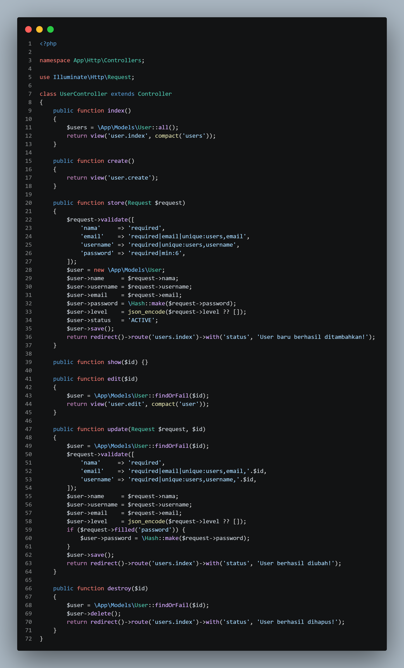Click the red close dot
The image size is (404, 668).
pos(29,29)
